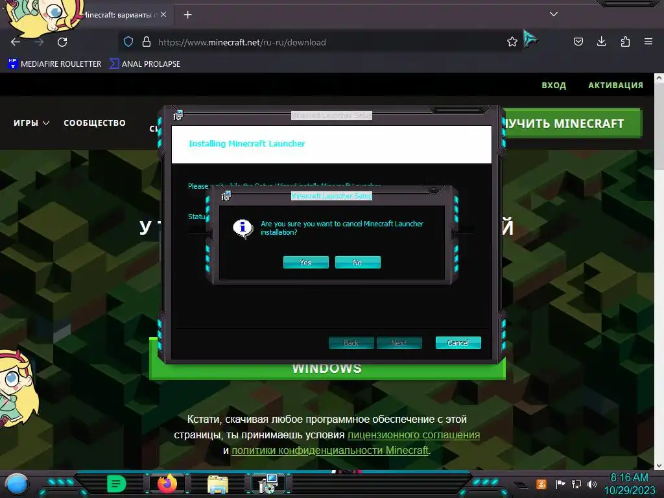
Task: Open a new browser tab
Action: click(x=187, y=15)
